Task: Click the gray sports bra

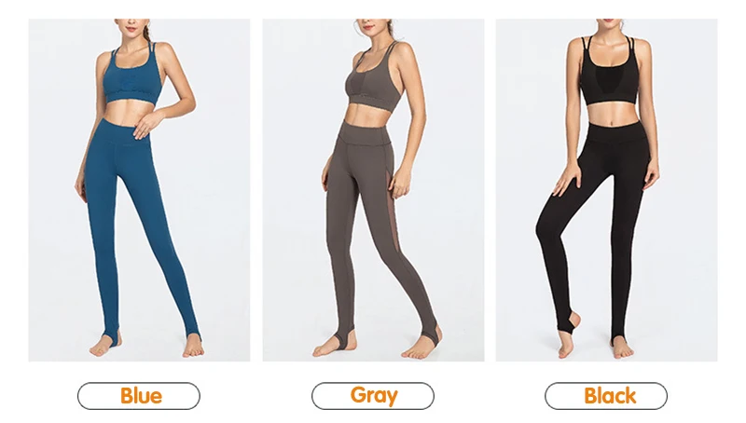Action: point(372,81)
